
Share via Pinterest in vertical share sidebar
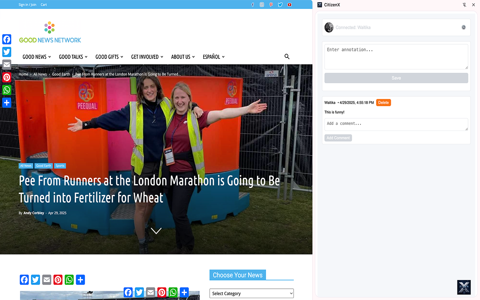[7, 77]
